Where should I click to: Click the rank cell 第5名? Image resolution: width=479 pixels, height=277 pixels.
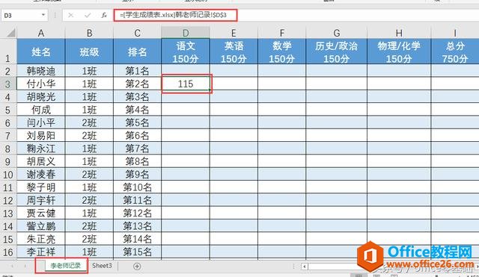pos(138,122)
